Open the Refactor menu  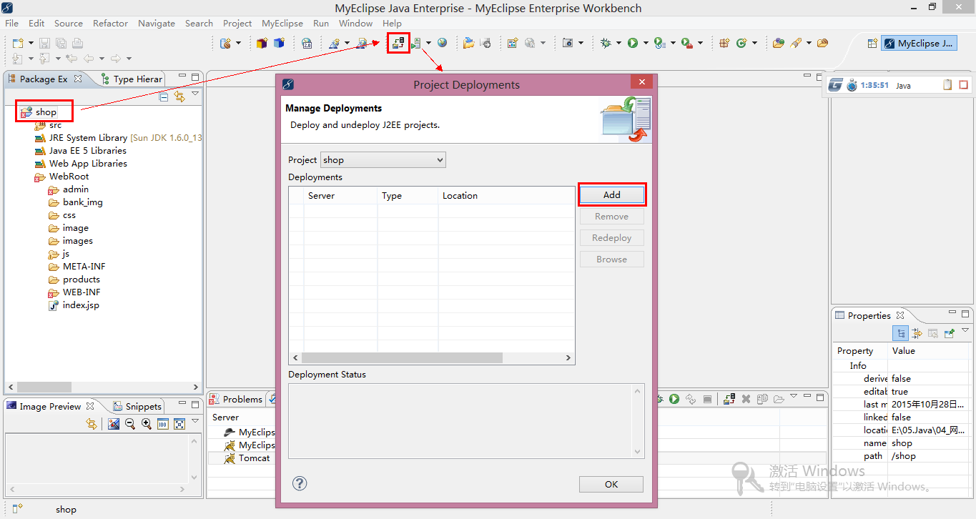[111, 23]
